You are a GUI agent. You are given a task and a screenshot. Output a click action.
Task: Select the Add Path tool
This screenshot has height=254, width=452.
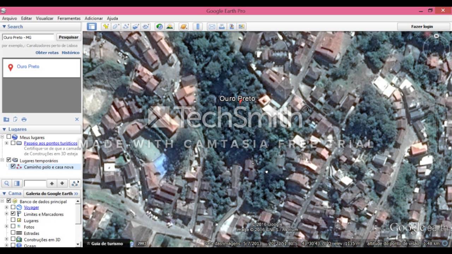126,26
